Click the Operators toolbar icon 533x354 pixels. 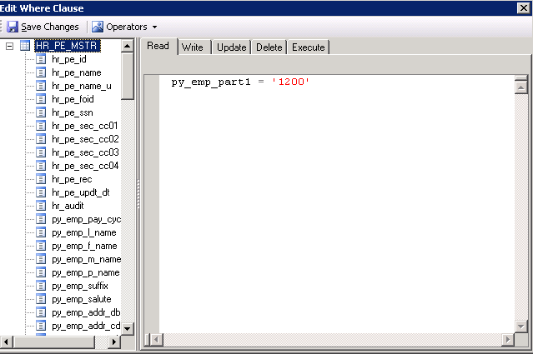[98, 27]
